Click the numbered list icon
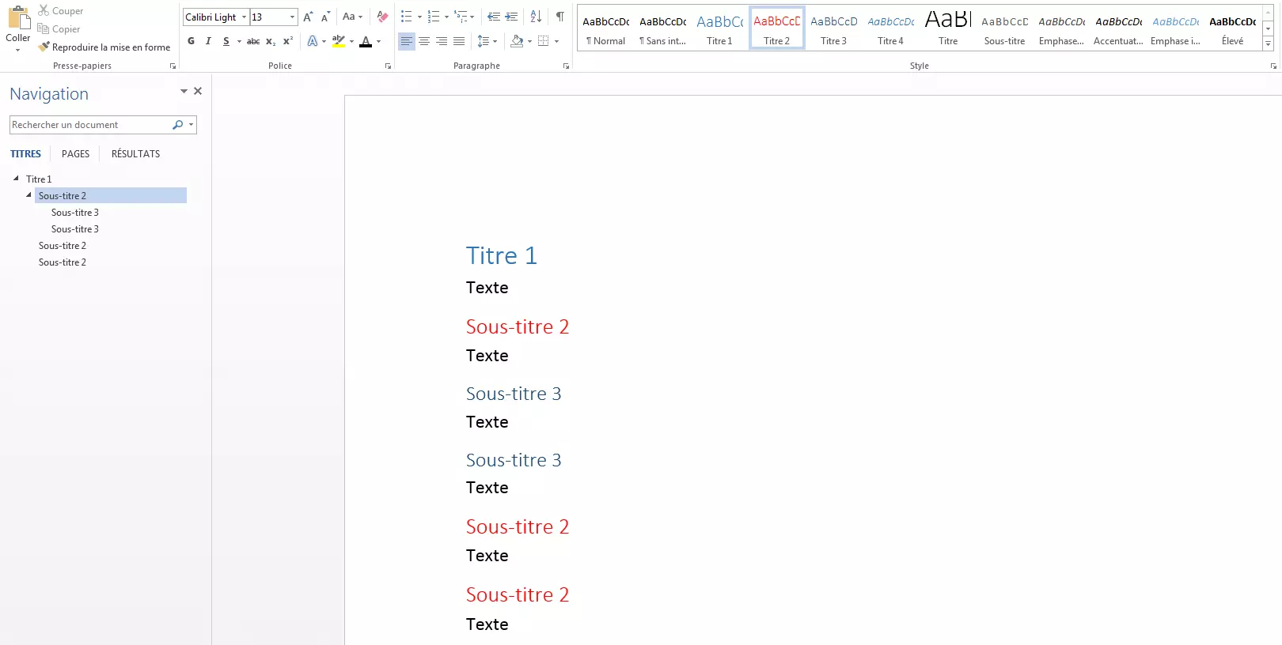The width and height of the screenshot is (1282, 645). click(434, 17)
